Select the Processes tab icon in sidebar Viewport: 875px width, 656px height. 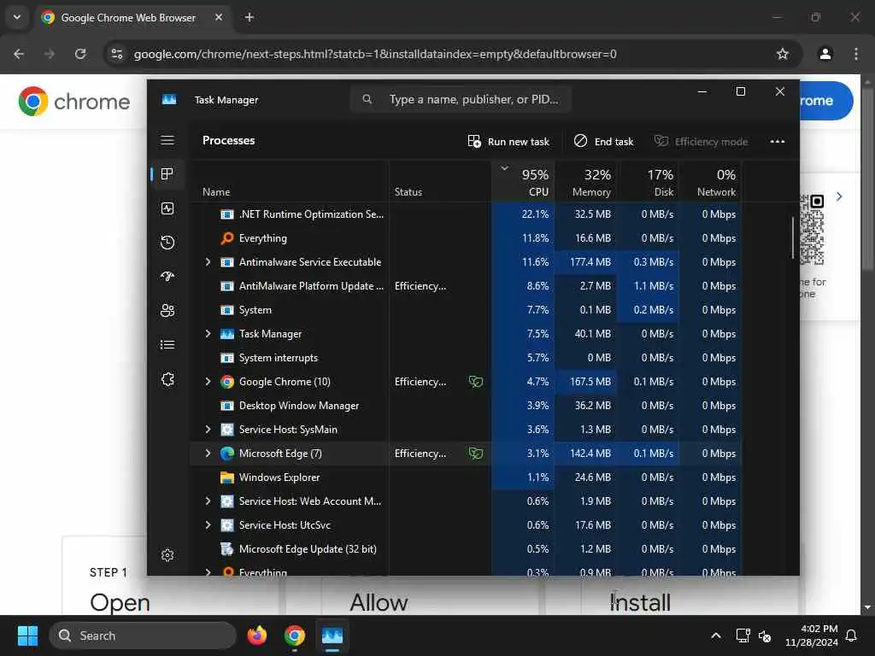tap(167, 174)
